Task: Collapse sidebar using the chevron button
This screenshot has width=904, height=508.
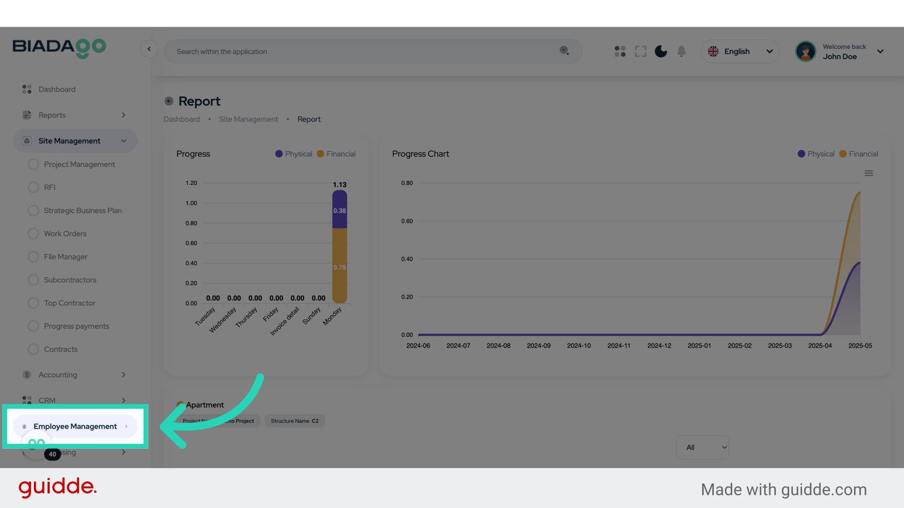Action: pos(149,49)
